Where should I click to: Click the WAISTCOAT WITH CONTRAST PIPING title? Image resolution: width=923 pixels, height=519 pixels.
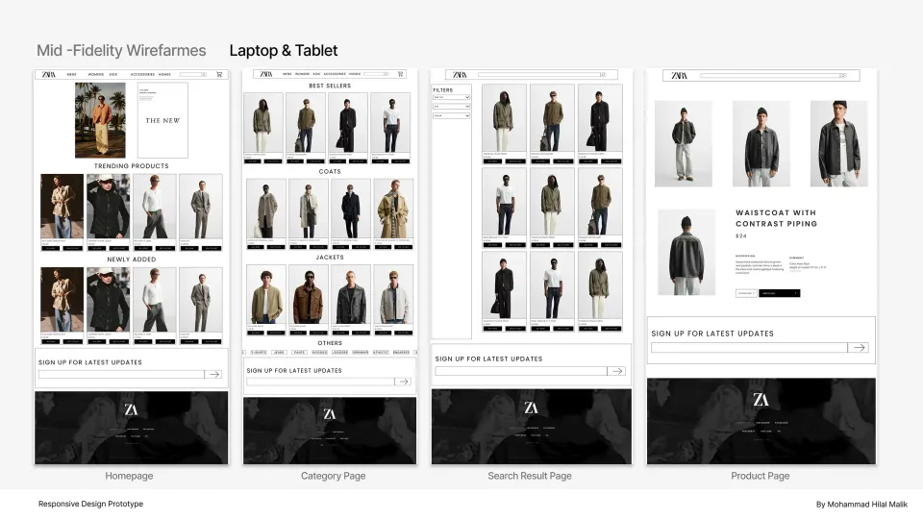pos(776,218)
